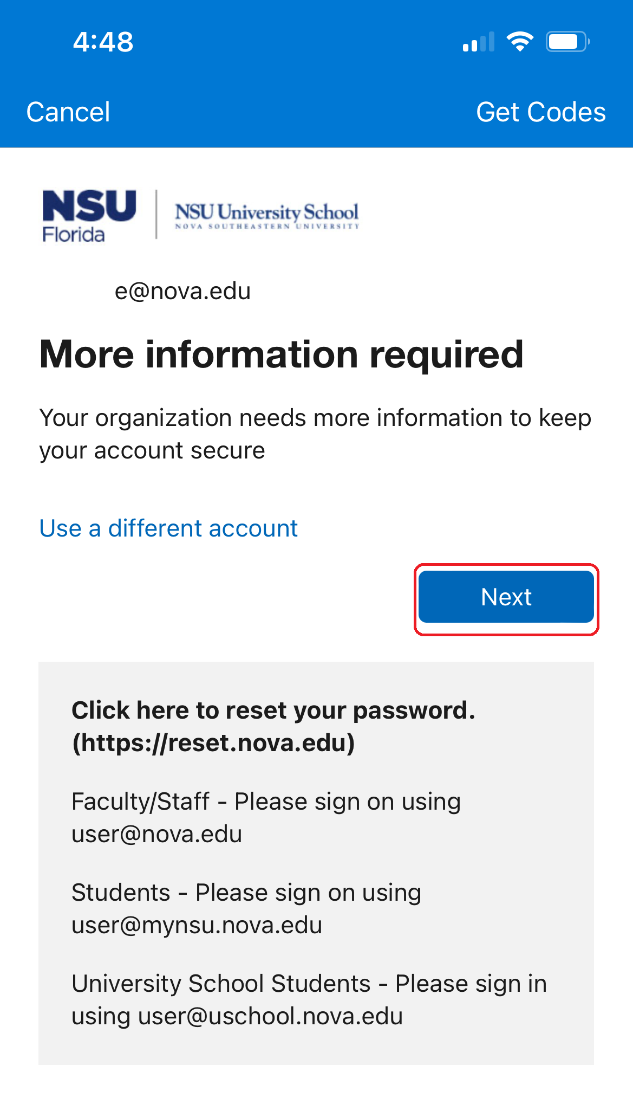Tap the organization needs more information message
633x1098 pixels.
[315, 434]
